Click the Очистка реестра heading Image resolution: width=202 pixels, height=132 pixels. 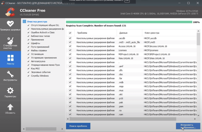point(37,21)
